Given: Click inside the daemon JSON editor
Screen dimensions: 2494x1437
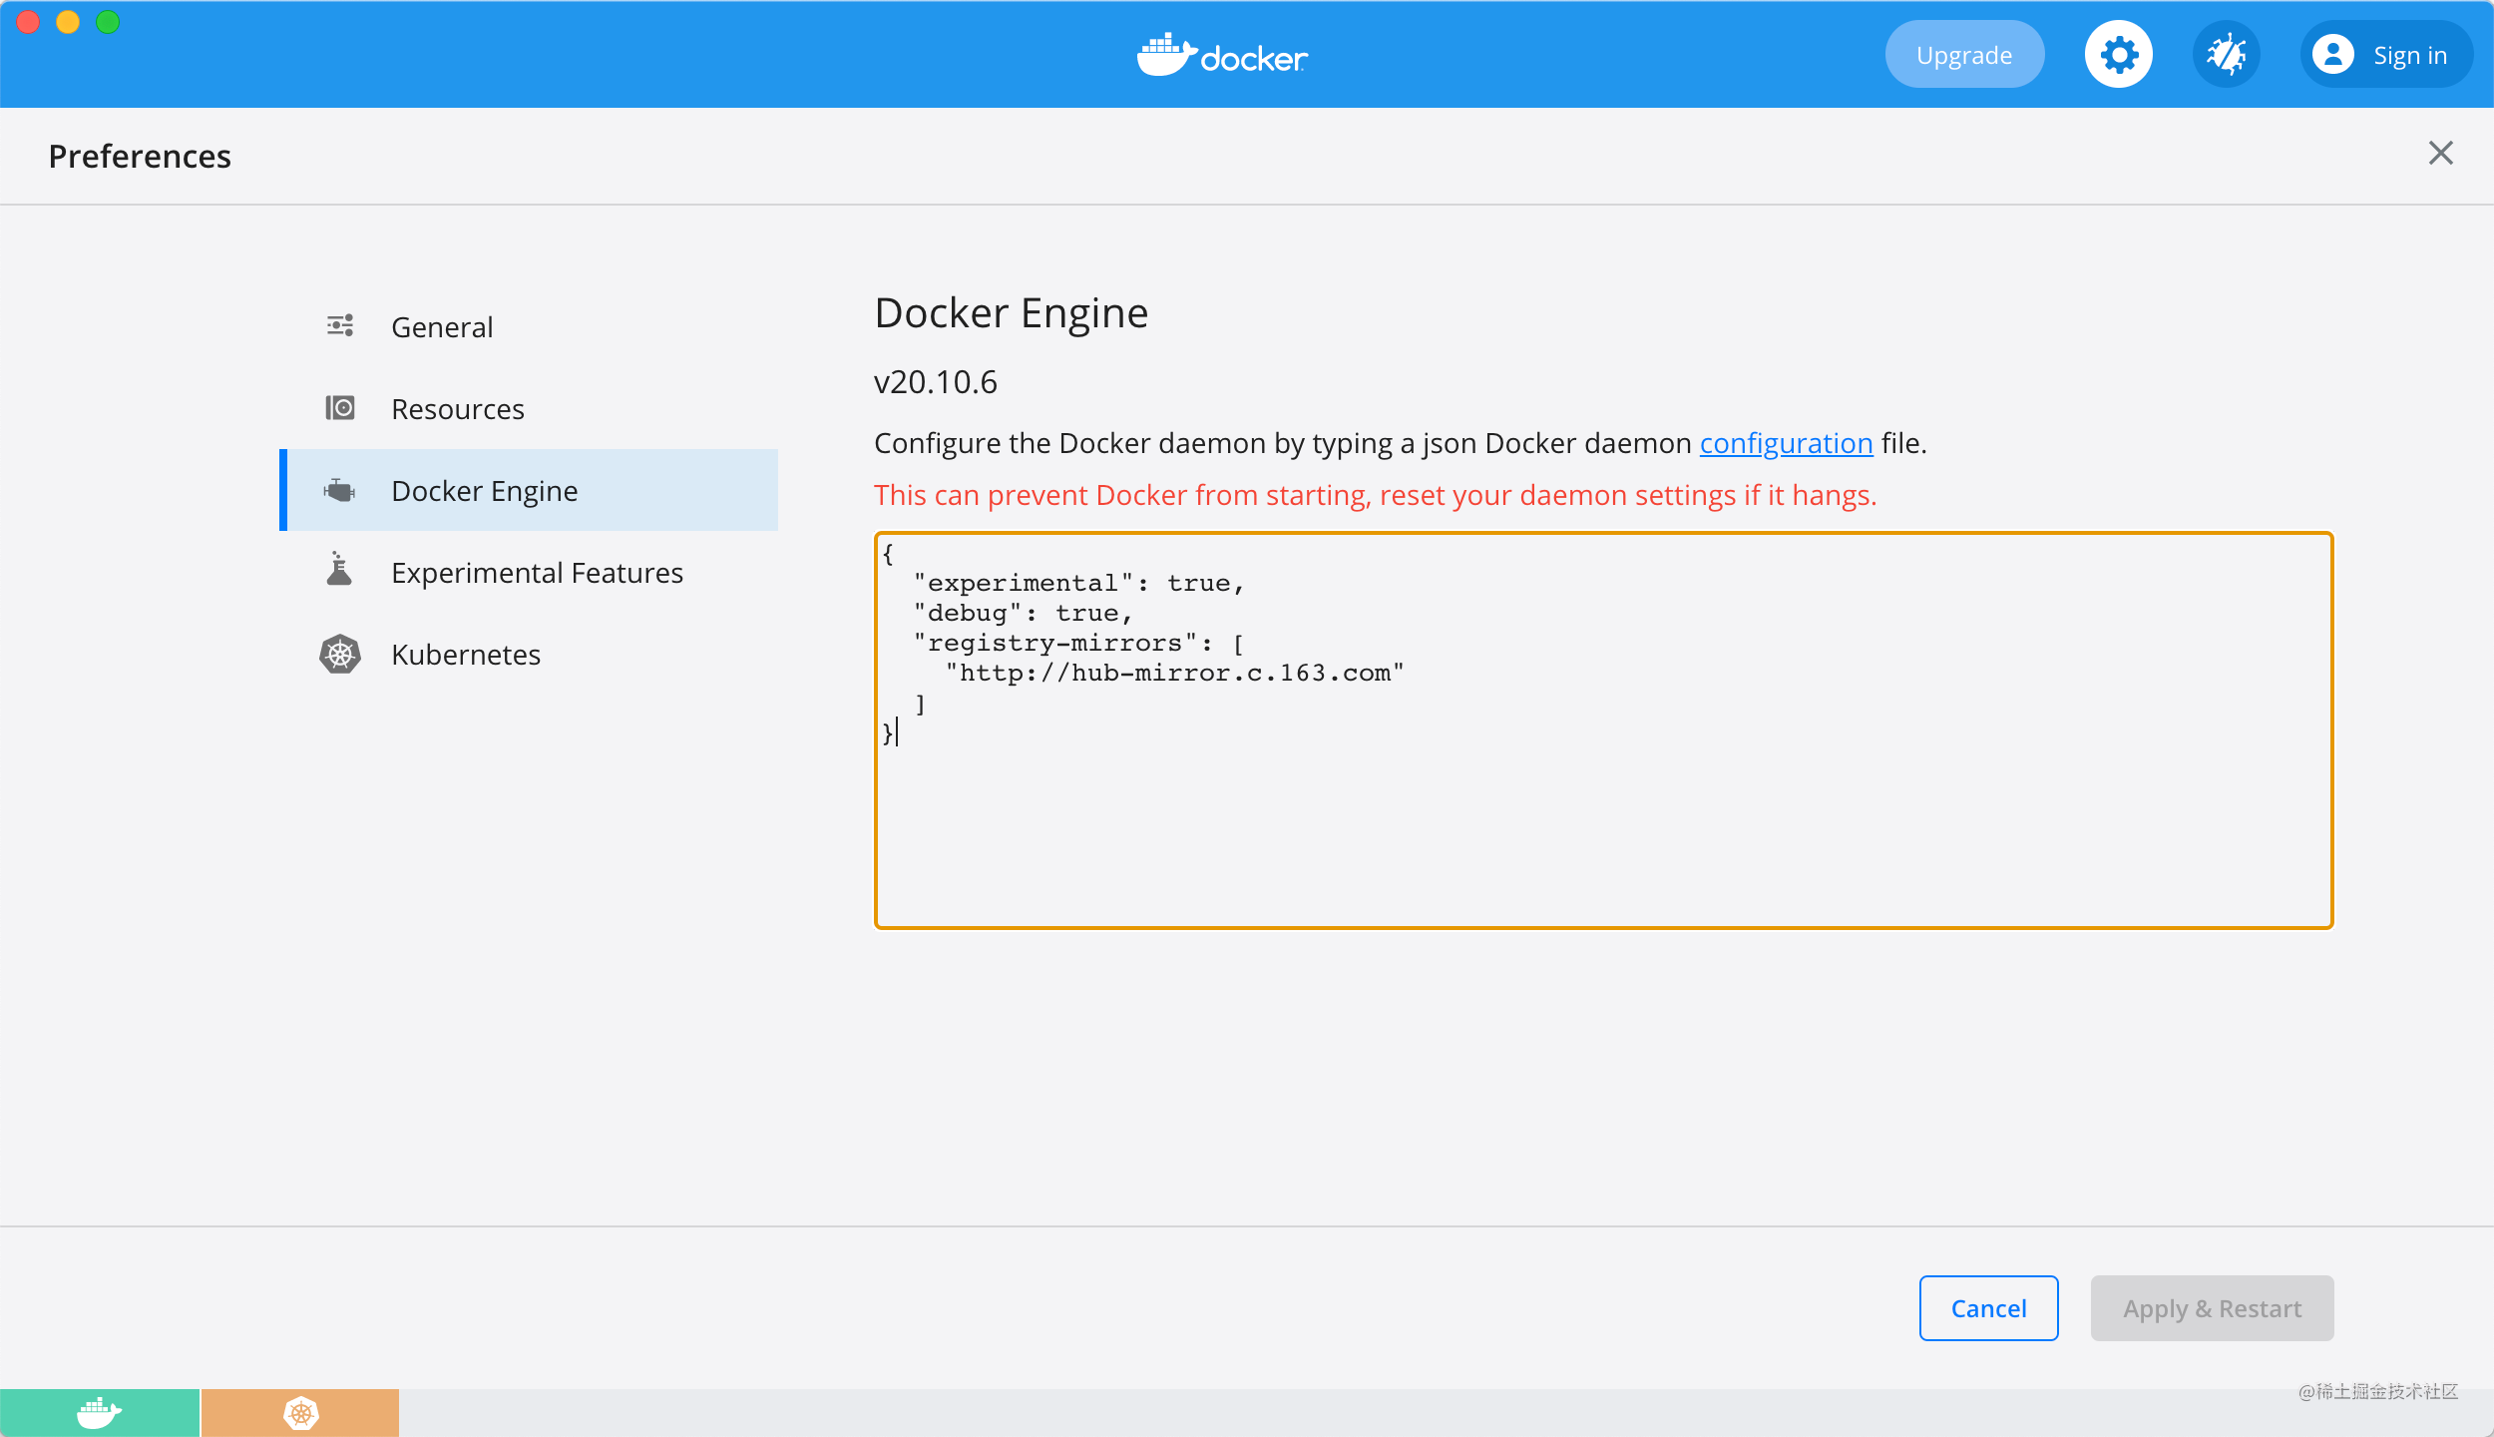Looking at the screenshot, I should (x=1602, y=818).
